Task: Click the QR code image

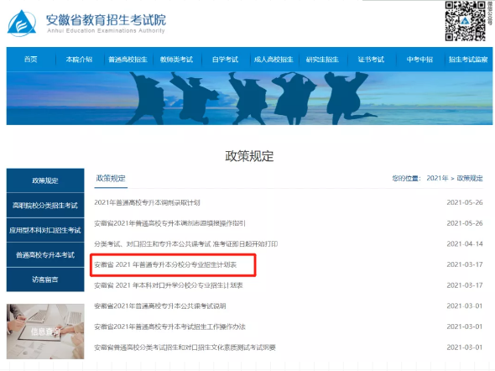Action: click(x=466, y=21)
